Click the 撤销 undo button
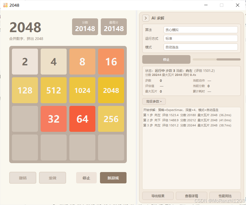The width and height of the screenshot is (246, 205). click(23, 178)
